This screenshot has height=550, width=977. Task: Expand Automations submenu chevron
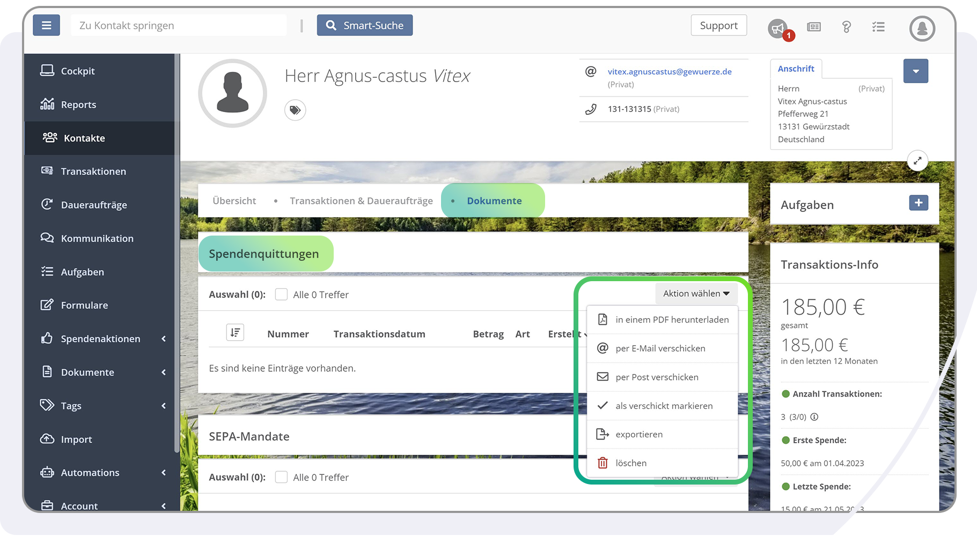164,473
